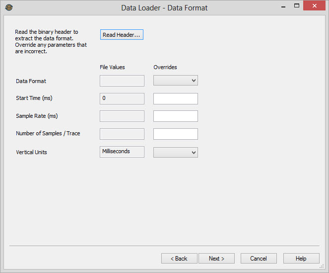This screenshot has width=329, height=273.
Task: Open Help for the Data Format page
Action: point(301,259)
